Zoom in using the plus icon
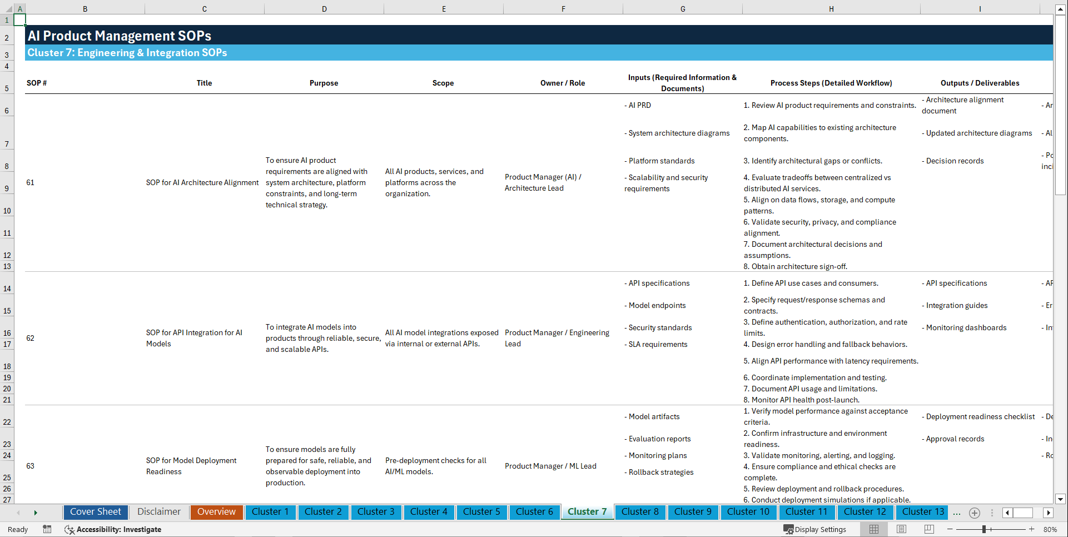1068x537 pixels. tap(1032, 529)
